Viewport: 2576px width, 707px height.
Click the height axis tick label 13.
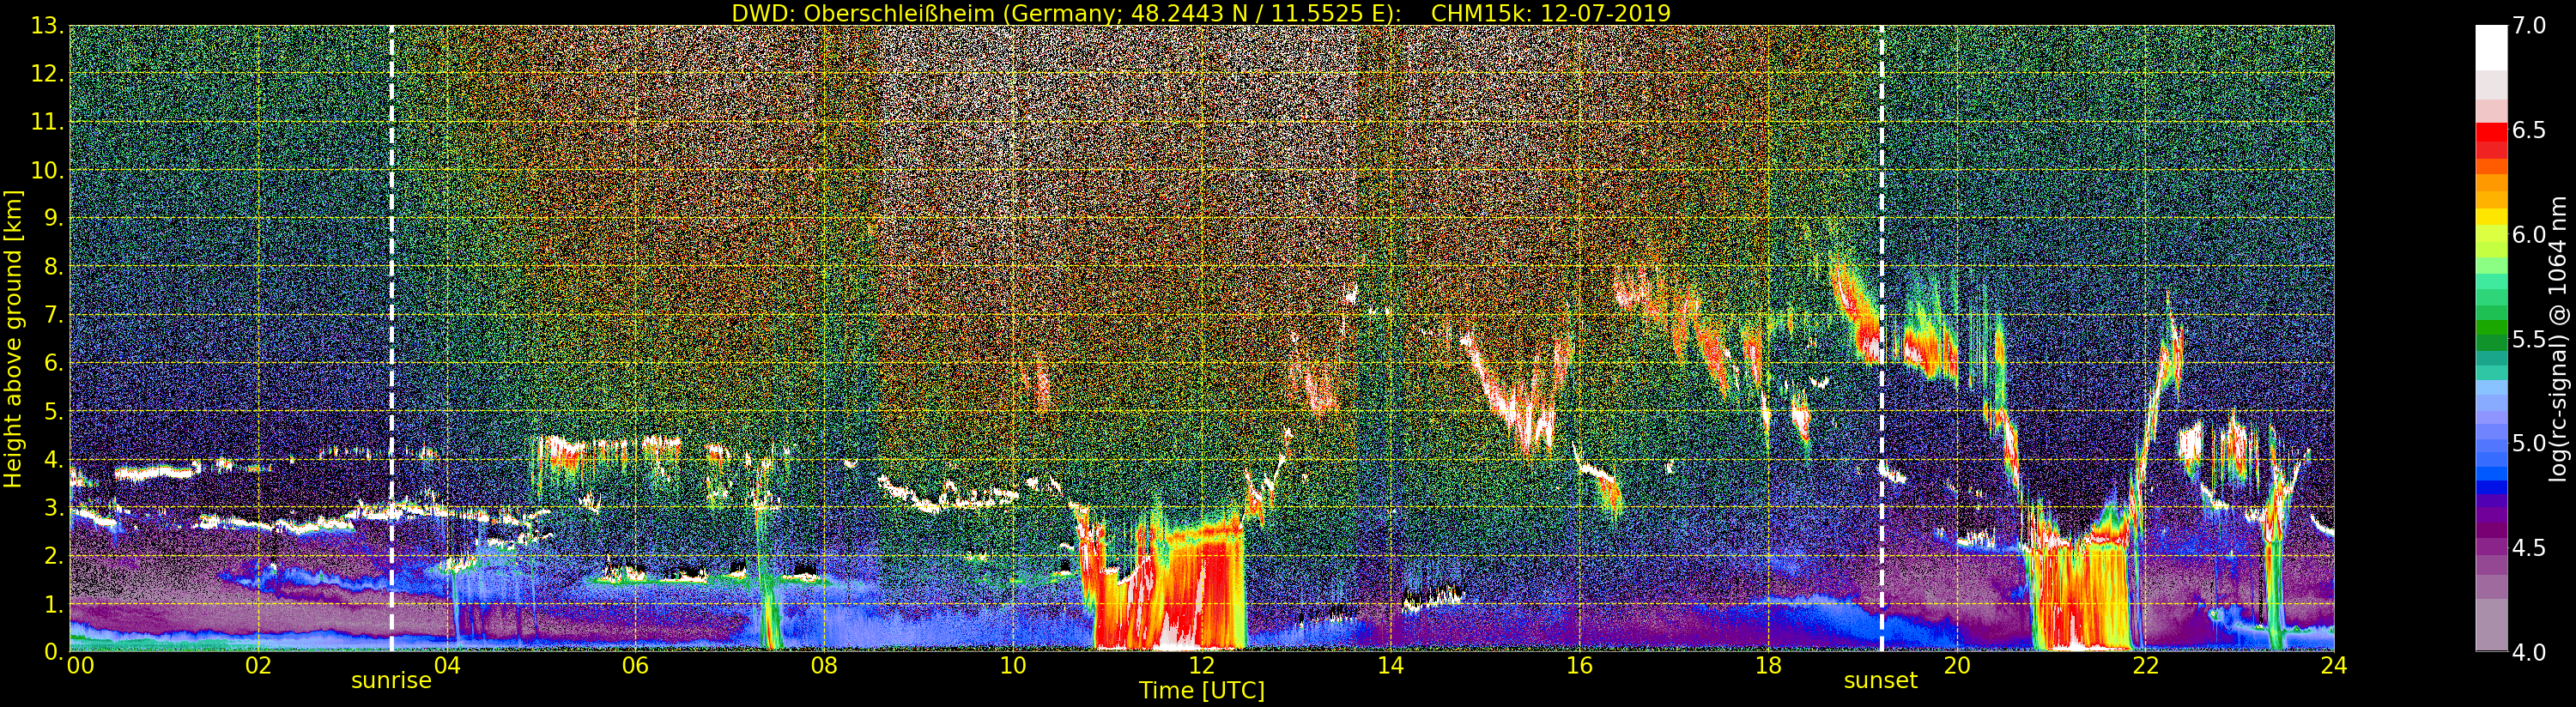click(x=47, y=26)
